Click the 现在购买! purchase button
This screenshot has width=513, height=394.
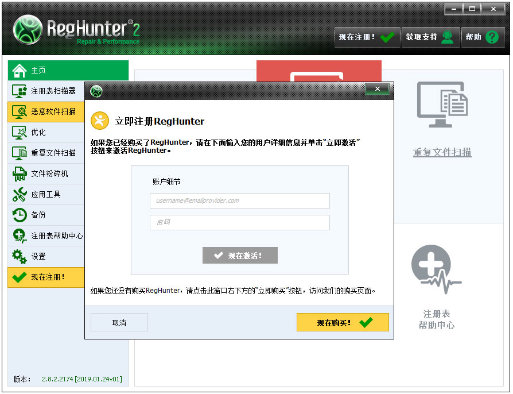click(343, 322)
